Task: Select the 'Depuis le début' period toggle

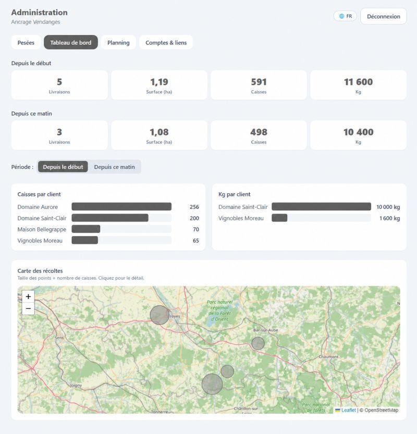Action: (x=63, y=167)
